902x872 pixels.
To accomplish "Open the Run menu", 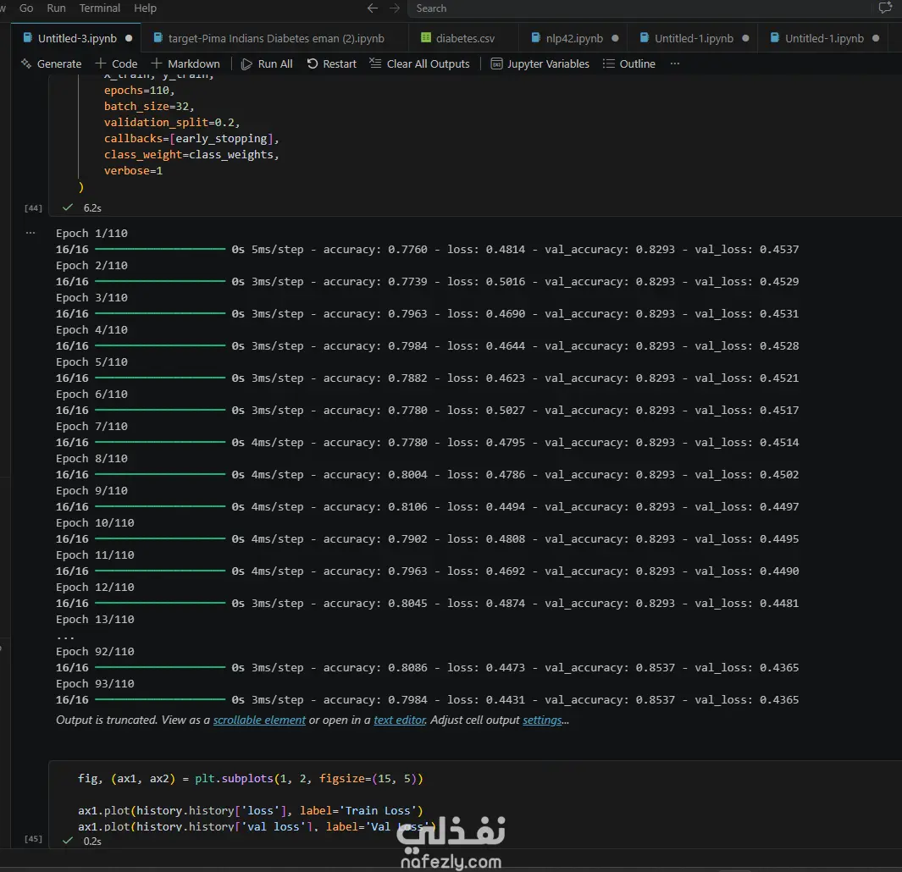I will (x=56, y=8).
